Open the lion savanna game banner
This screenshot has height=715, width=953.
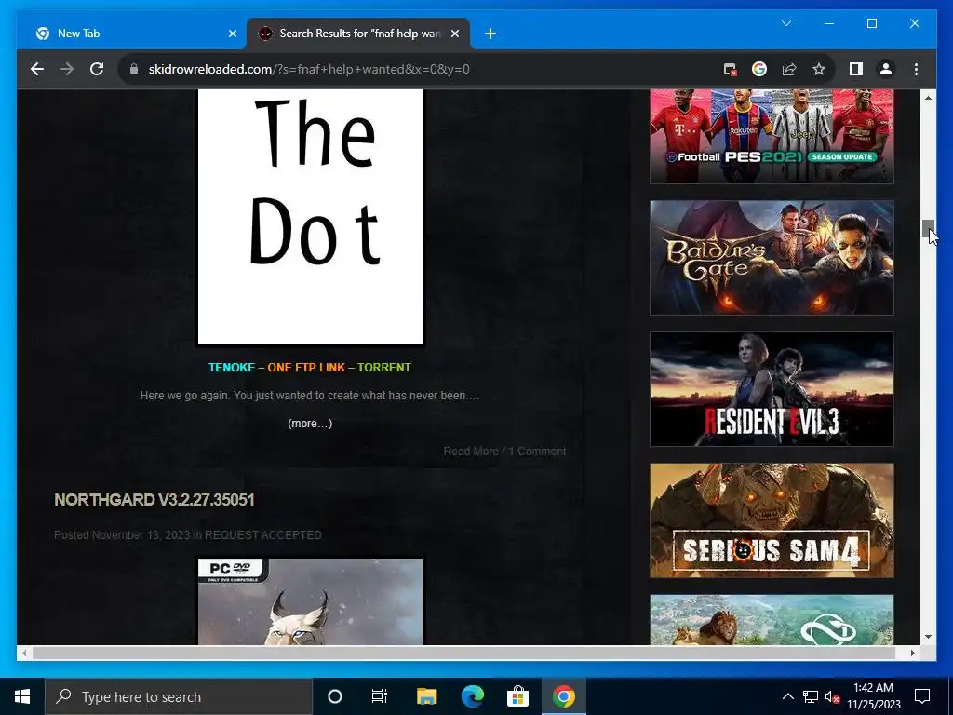tap(772, 620)
